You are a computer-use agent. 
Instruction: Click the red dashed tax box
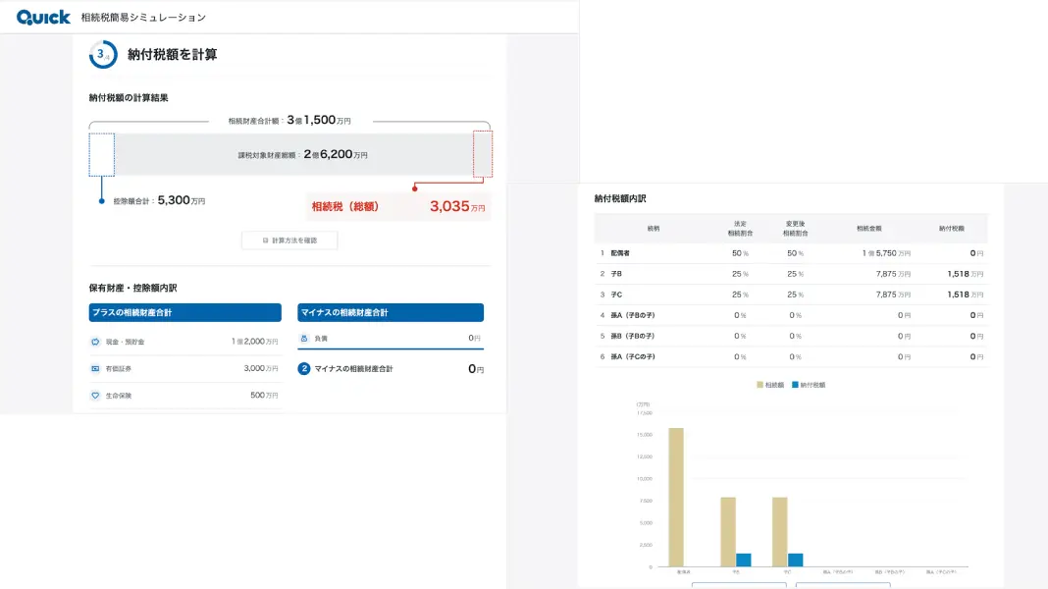click(x=483, y=154)
